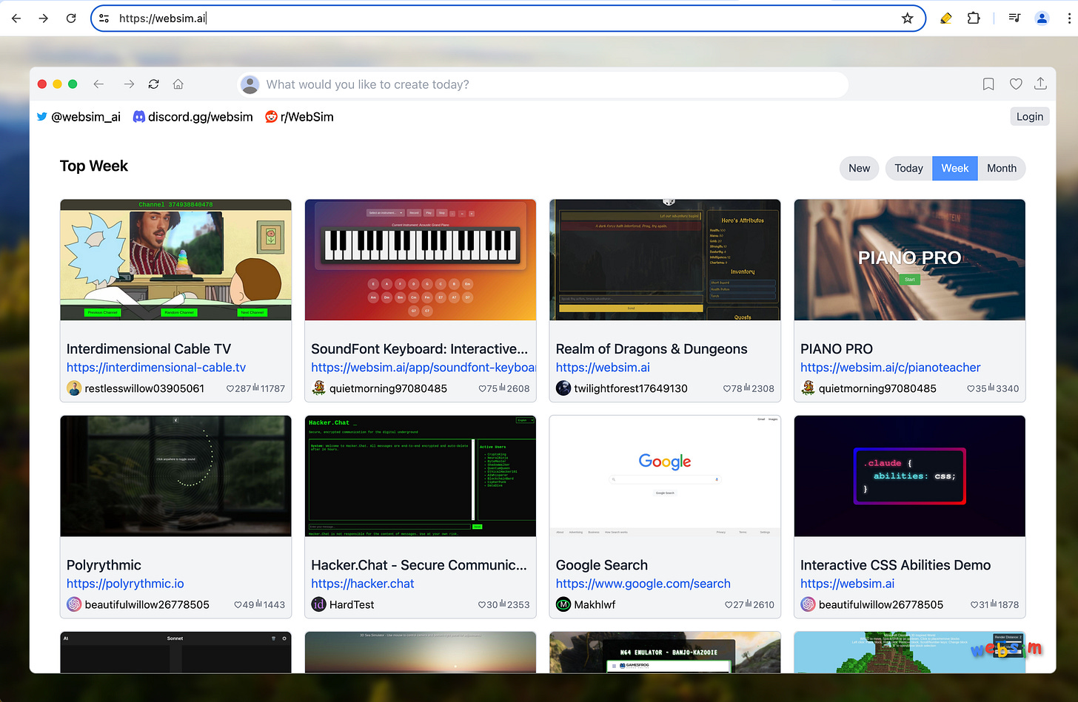Open https://interdimensional-cable.tv link

click(x=156, y=368)
